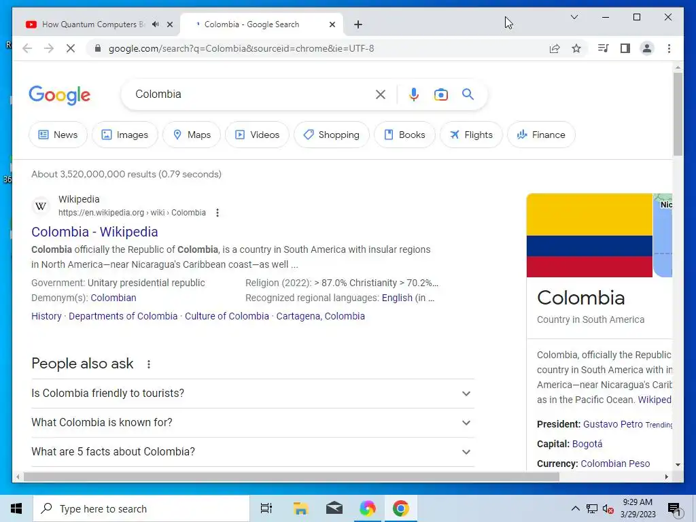
Task: Open Wikipedia result options three dots
Action: coord(217,213)
